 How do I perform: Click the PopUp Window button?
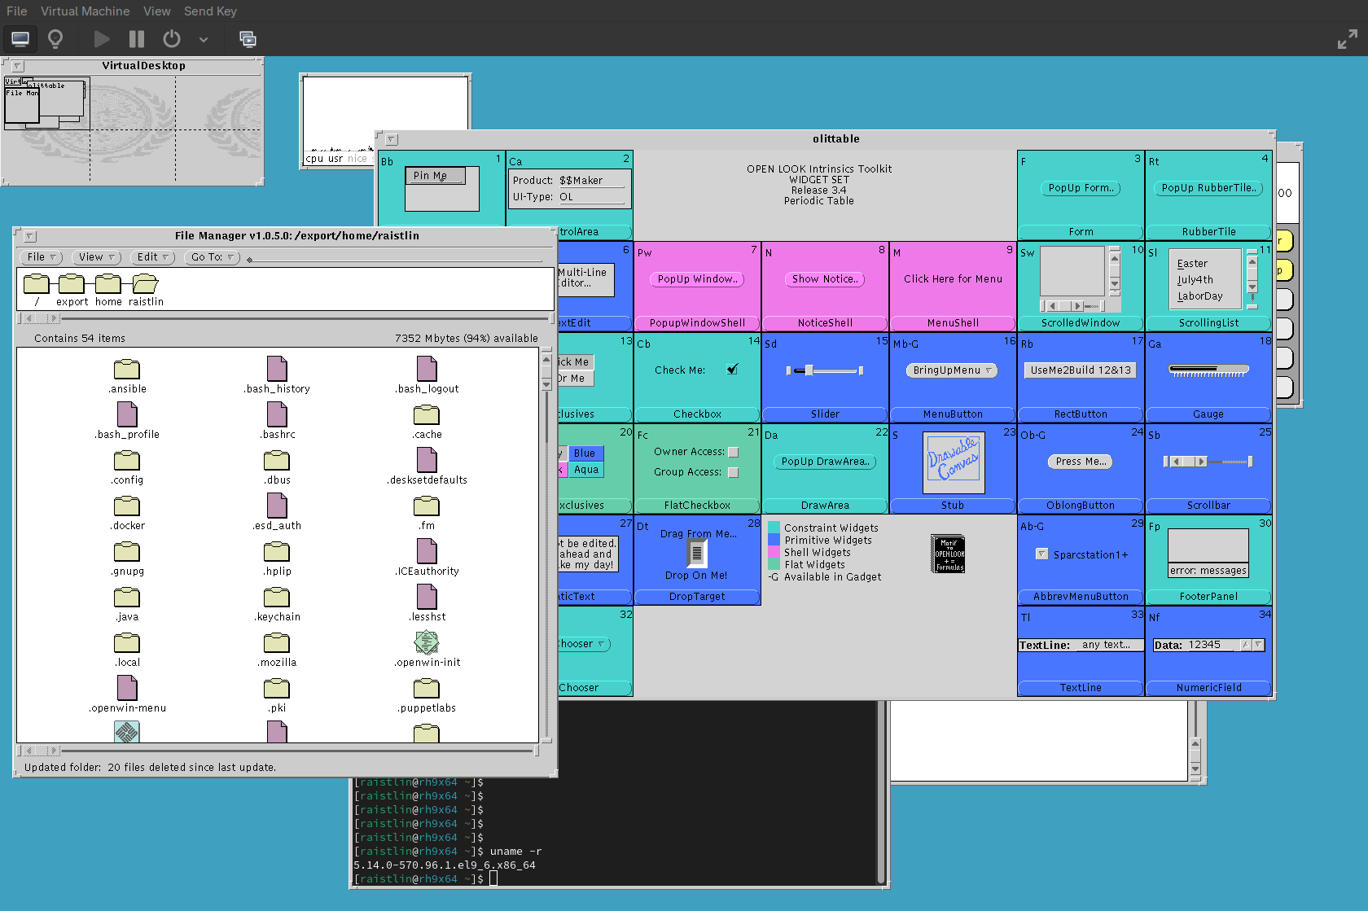pyautogui.click(x=697, y=279)
